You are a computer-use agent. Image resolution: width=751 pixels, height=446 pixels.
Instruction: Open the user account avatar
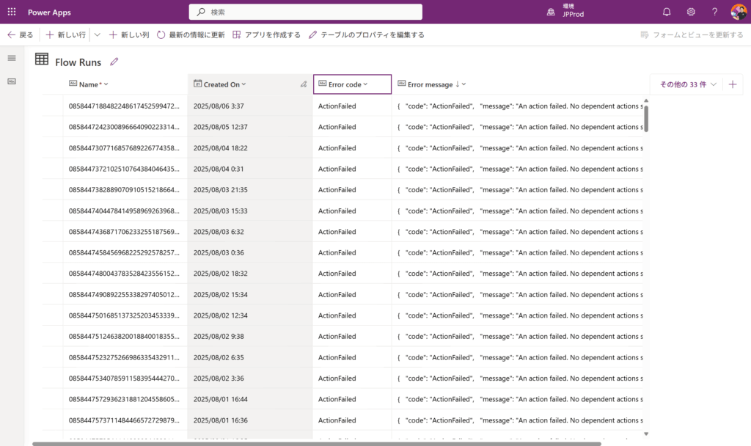pyautogui.click(x=739, y=12)
